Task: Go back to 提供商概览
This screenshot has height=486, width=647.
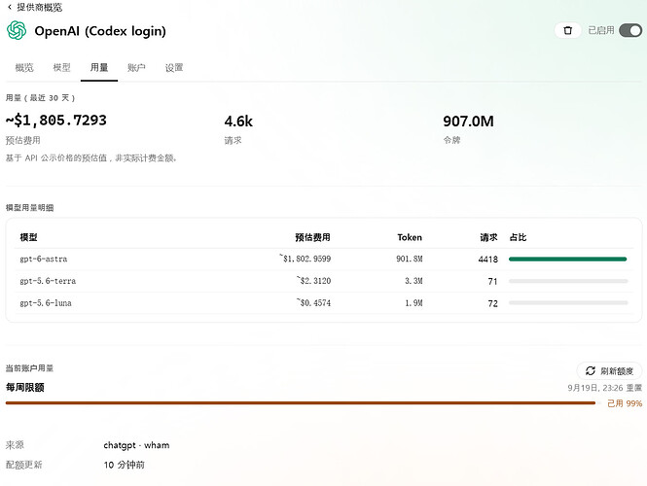Action: pyautogui.click(x=35, y=7)
